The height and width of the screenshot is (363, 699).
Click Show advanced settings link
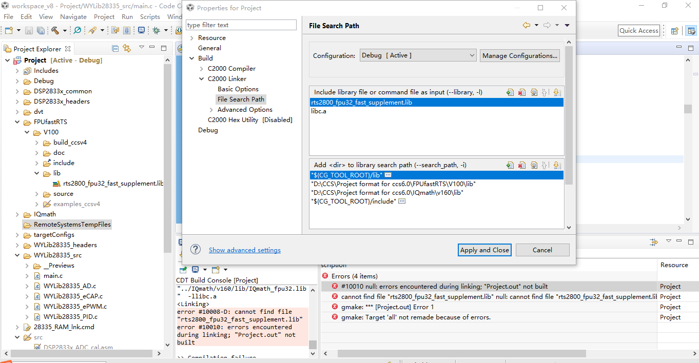point(245,250)
